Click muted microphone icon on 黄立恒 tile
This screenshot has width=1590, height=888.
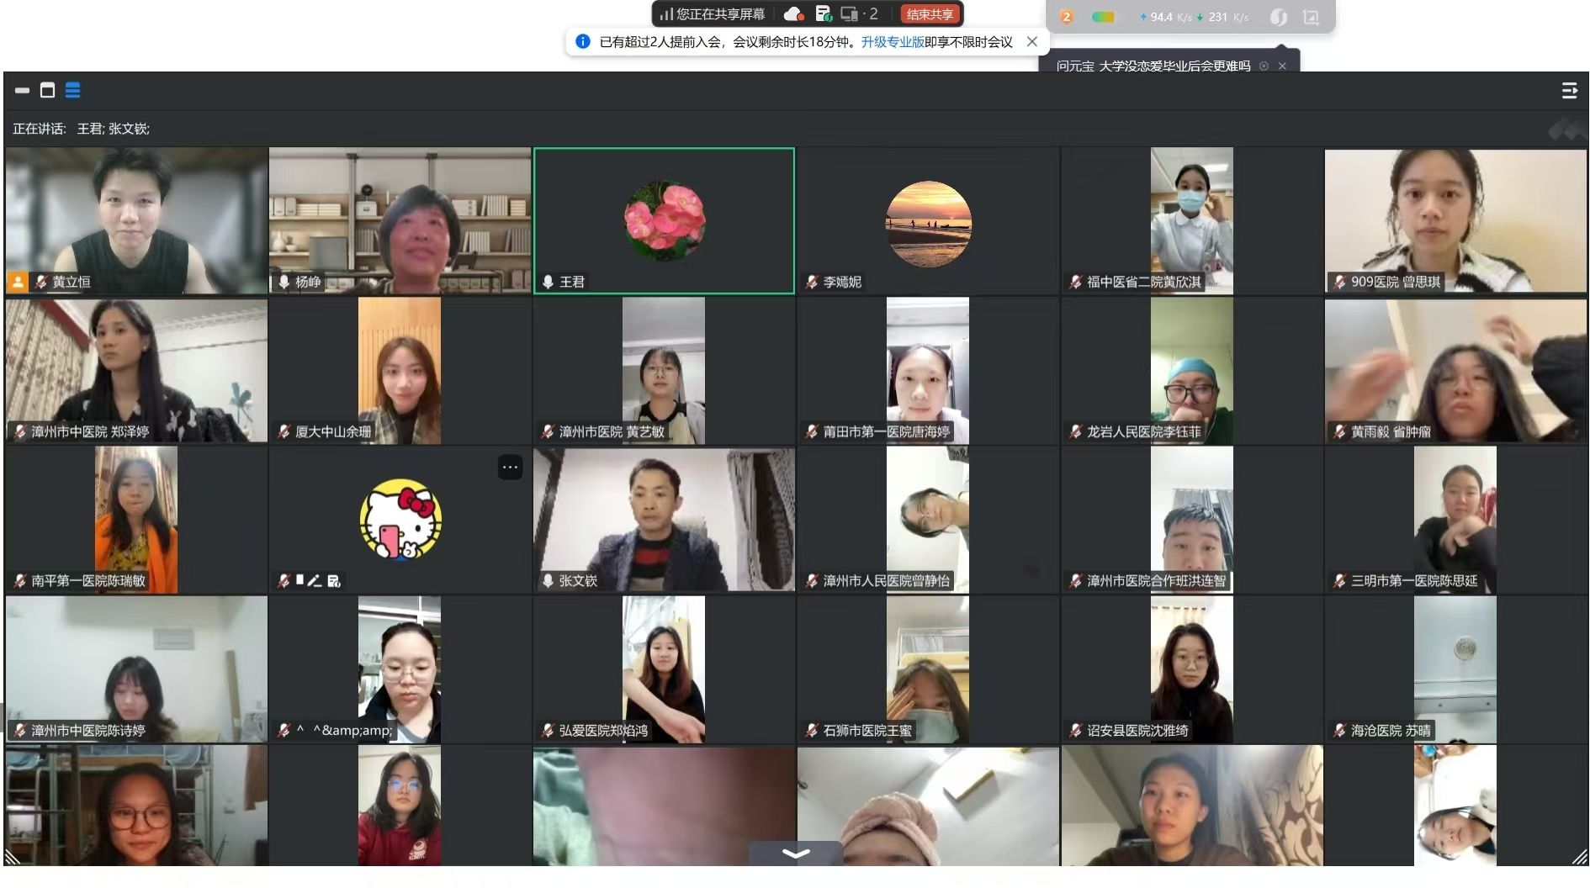(x=40, y=282)
